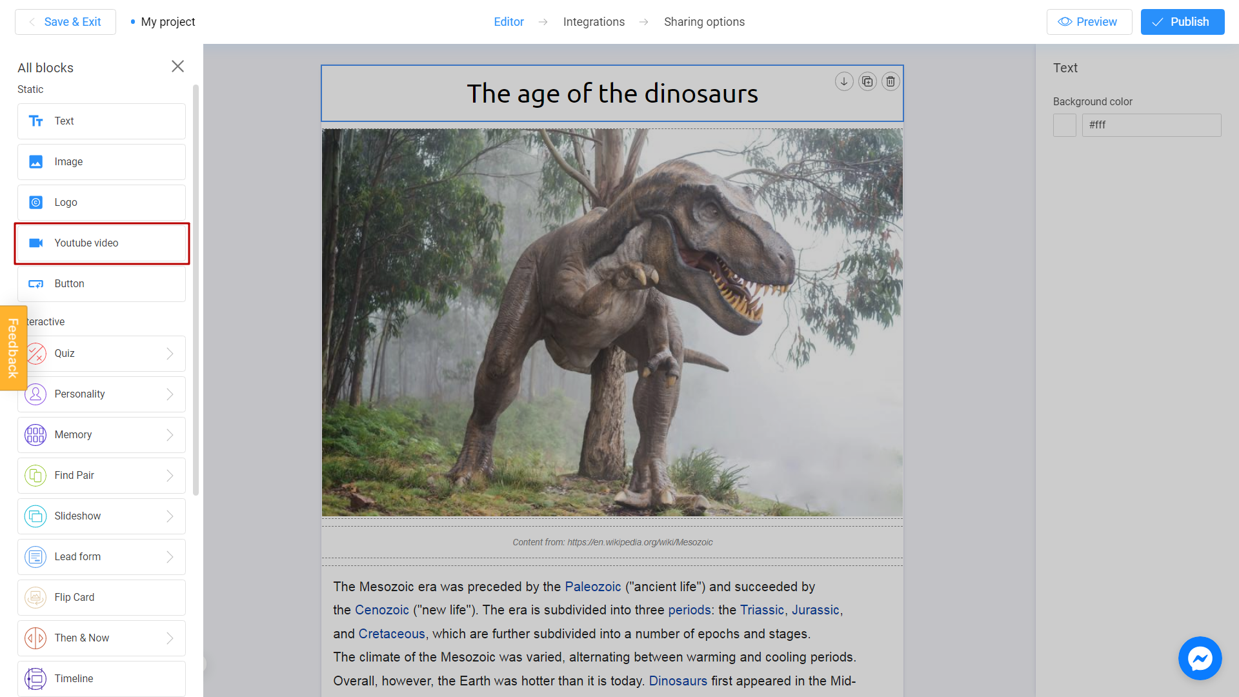Click the Publish button
This screenshot has height=697, width=1239.
pos(1182,22)
